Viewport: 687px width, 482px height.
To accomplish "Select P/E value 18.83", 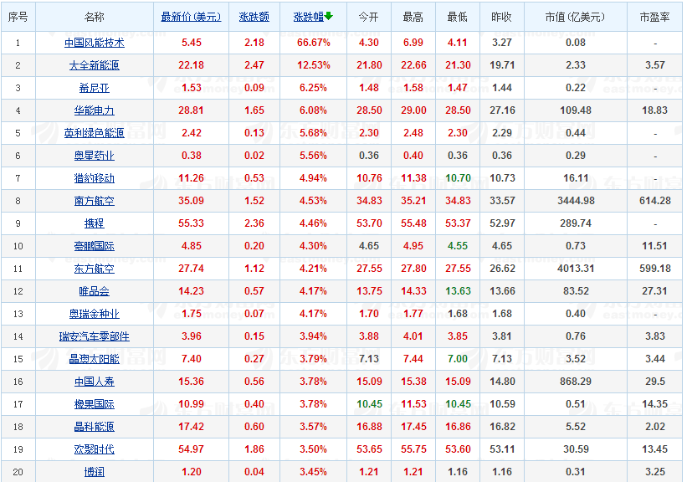I will click(x=654, y=110).
